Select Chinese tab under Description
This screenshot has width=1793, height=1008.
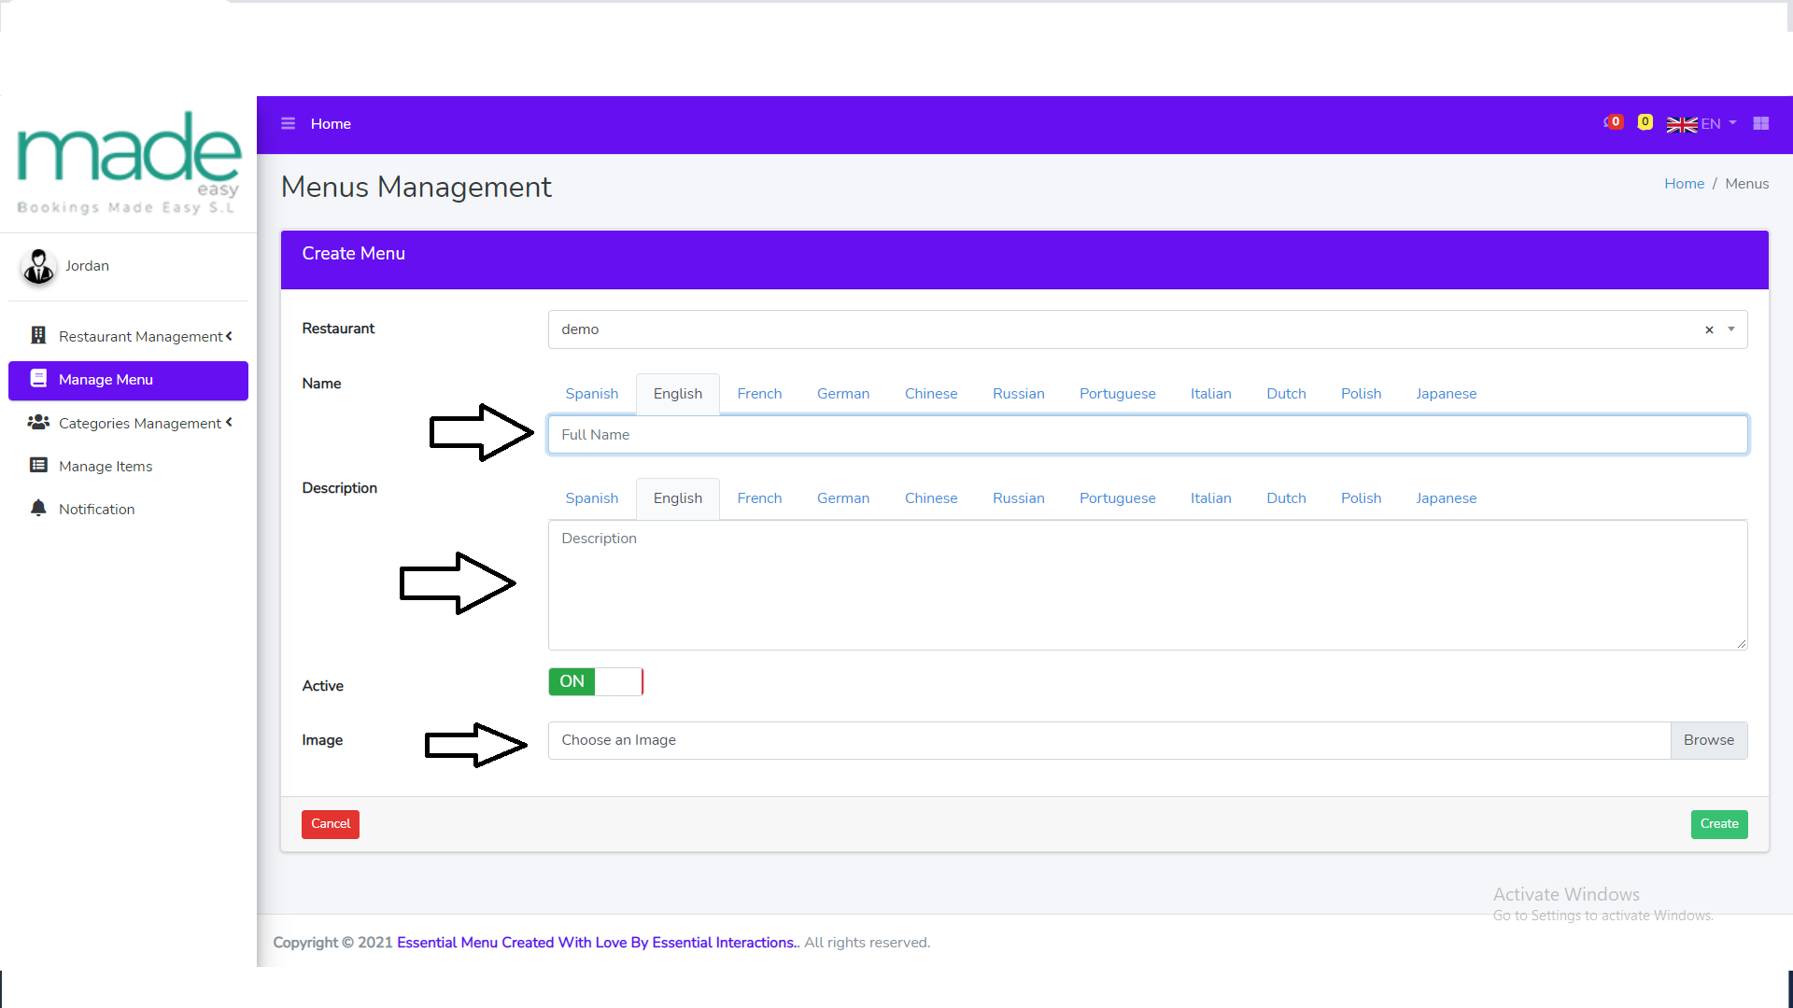click(x=931, y=498)
